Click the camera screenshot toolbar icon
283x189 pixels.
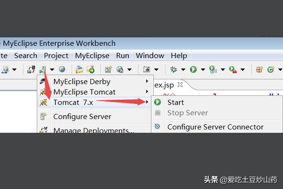pyautogui.click(x=147, y=69)
